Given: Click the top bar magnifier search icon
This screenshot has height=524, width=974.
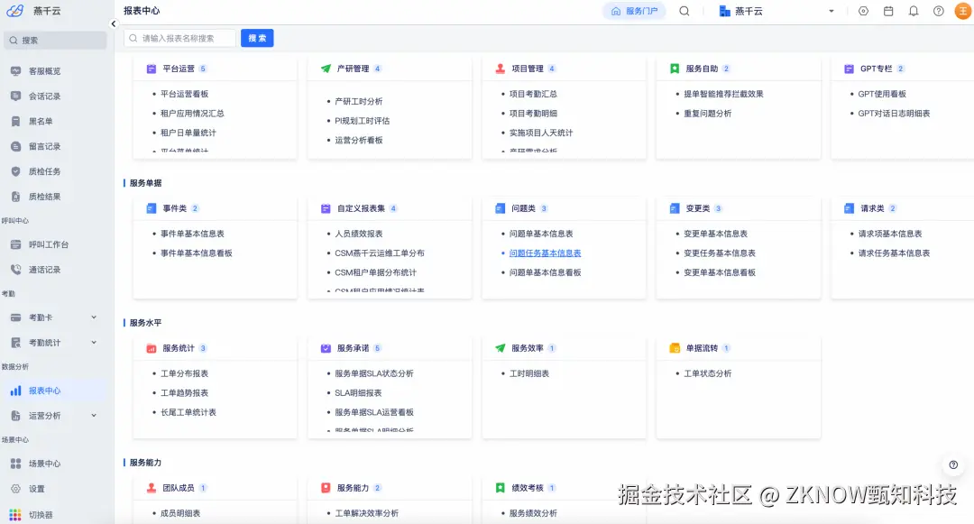Looking at the screenshot, I should pos(684,11).
